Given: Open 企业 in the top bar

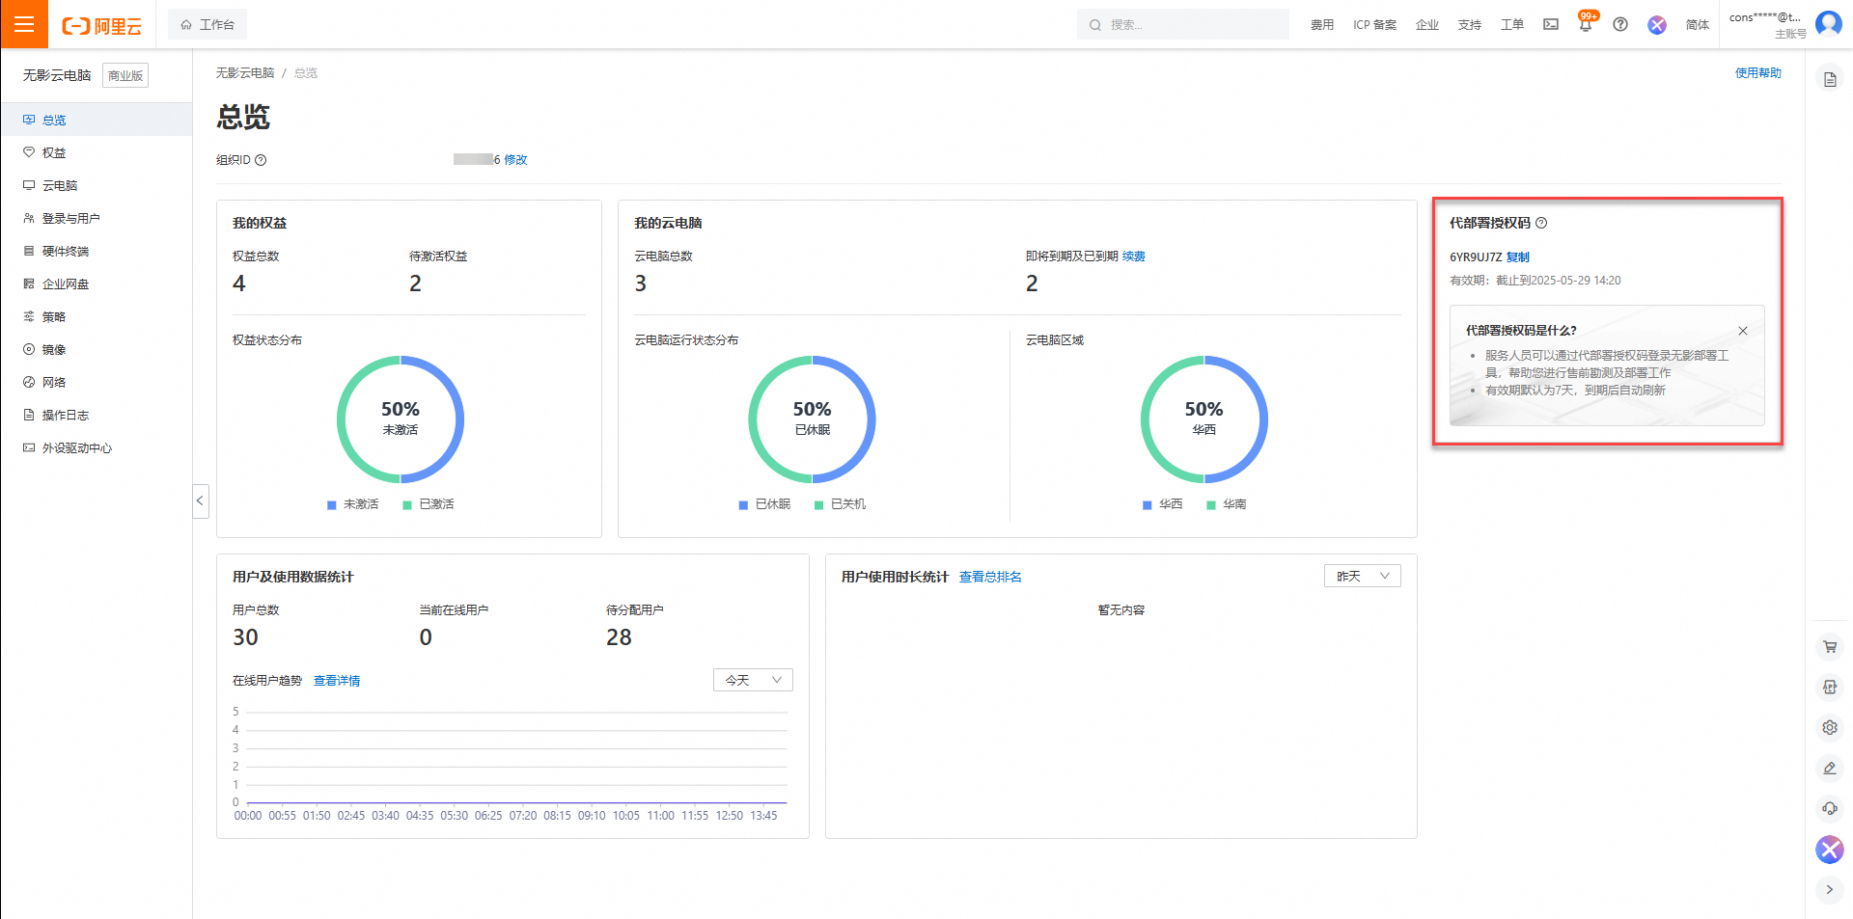Looking at the screenshot, I should 1427,25.
